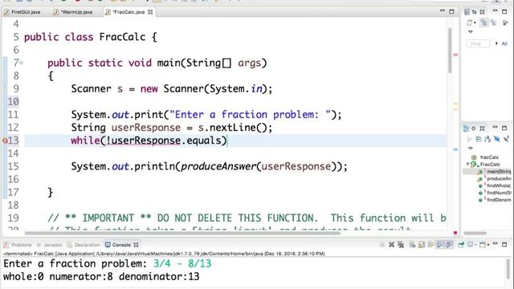Click the Find field in Task List
Screen dimensions: 514x289
[478, 43]
